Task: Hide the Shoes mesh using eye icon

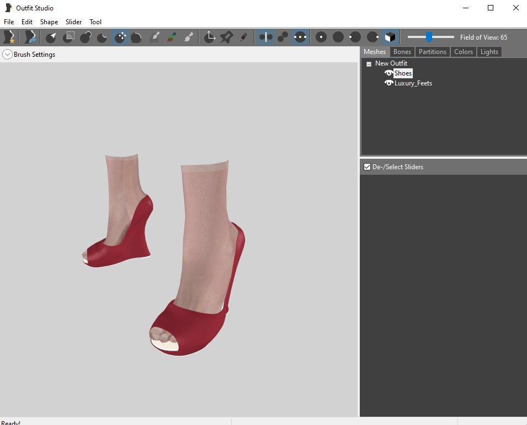Action: tap(388, 73)
